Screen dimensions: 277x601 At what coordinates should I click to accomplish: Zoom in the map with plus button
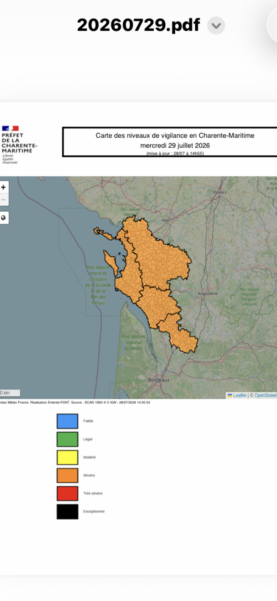tap(4, 187)
